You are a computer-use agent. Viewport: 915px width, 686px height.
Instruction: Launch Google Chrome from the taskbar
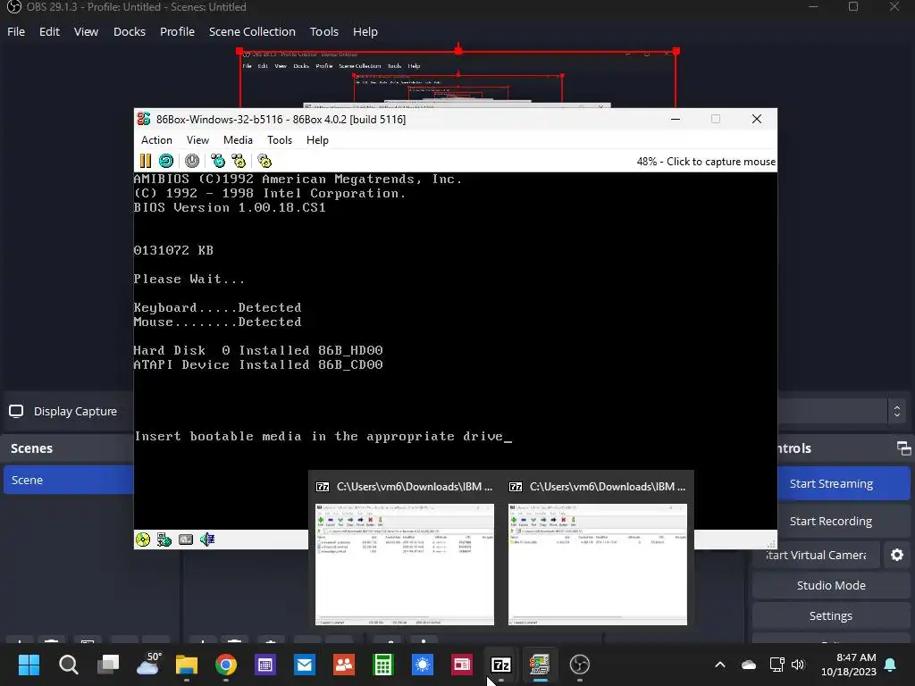coord(226,665)
